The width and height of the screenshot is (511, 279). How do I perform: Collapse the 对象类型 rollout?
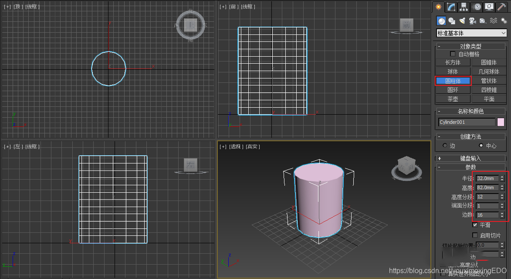tap(470, 46)
